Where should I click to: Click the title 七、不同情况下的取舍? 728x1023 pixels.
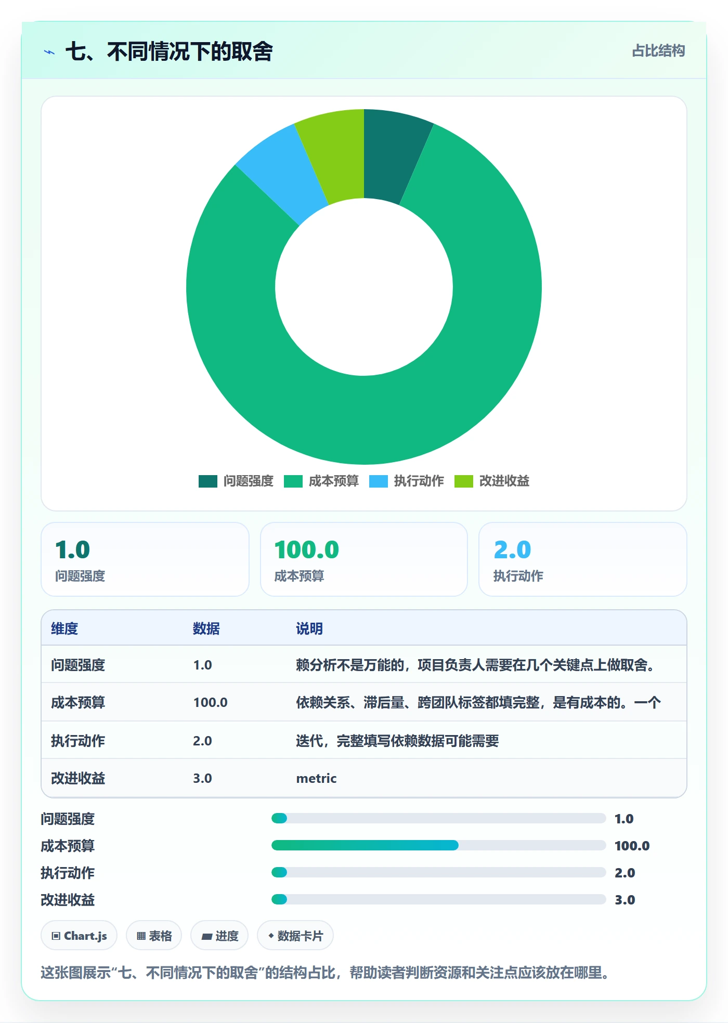[169, 51]
